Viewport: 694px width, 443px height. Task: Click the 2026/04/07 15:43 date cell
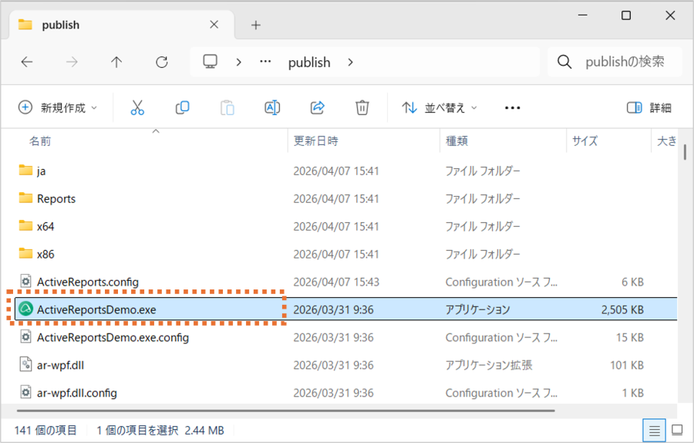point(336,282)
